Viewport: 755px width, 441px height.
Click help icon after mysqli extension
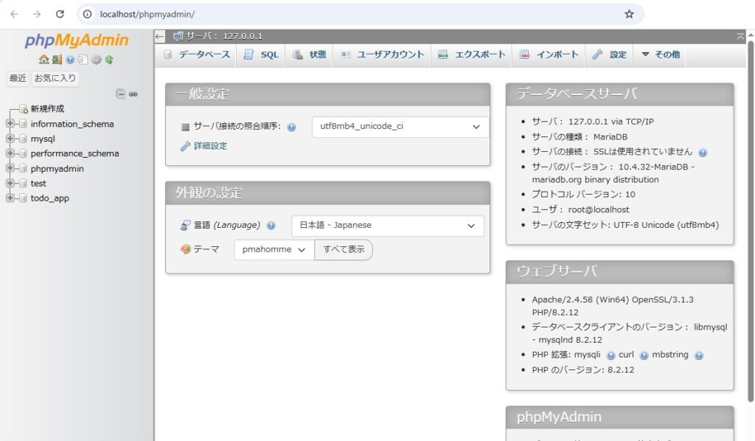[610, 355]
